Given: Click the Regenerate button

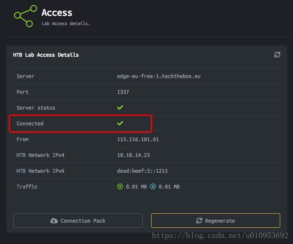Looking at the screenshot, I should coord(215,221).
